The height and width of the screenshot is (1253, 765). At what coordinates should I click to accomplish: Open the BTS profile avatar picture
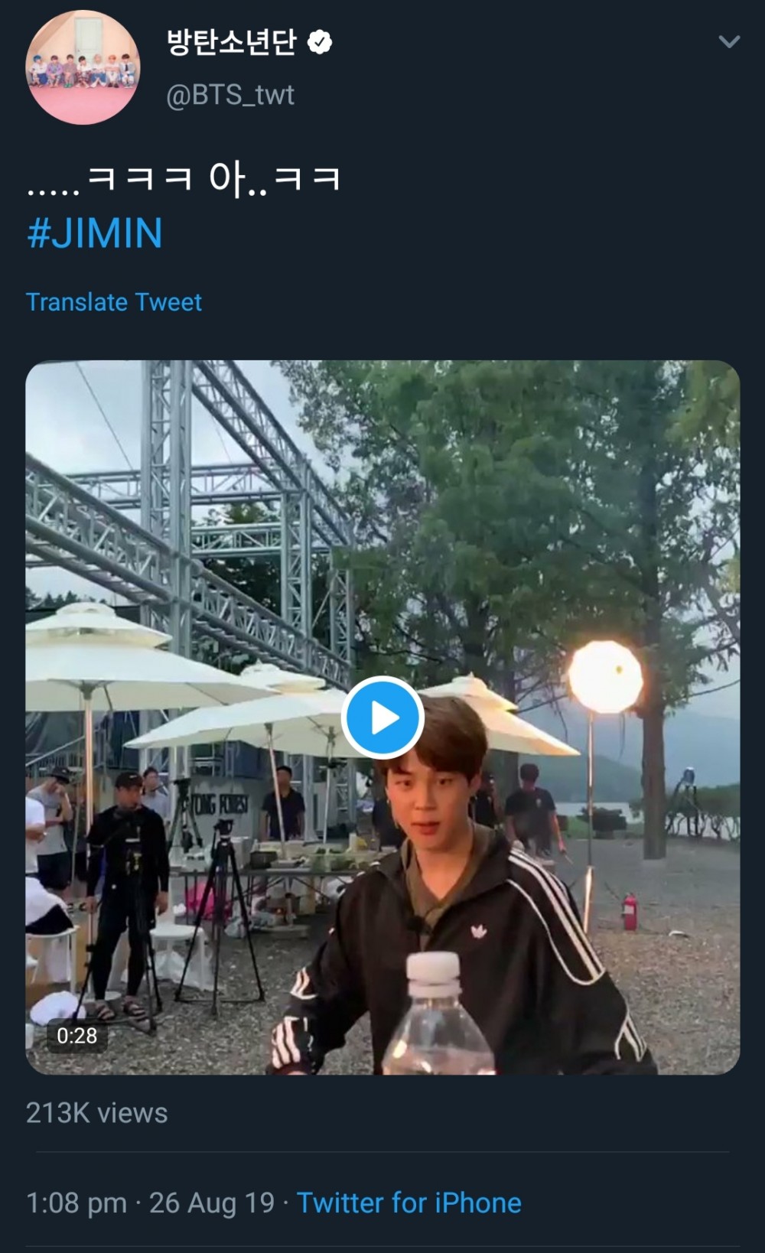click(x=83, y=67)
